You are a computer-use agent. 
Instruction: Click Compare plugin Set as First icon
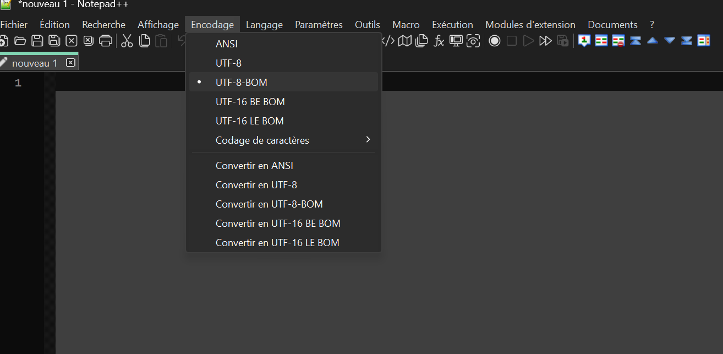[x=584, y=41]
